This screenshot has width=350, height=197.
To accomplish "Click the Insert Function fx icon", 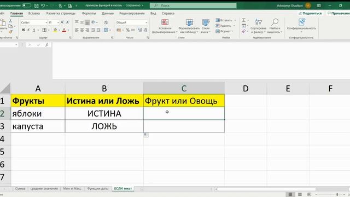I will pos(46,45).
